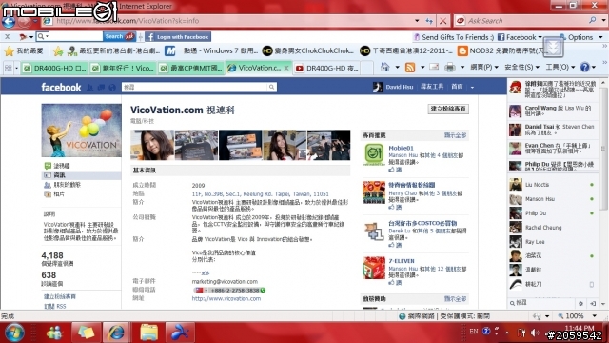Click the Read mail icon
Image resolution: width=609 pixels, height=343 pixels.
pyautogui.click(x=434, y=68)
